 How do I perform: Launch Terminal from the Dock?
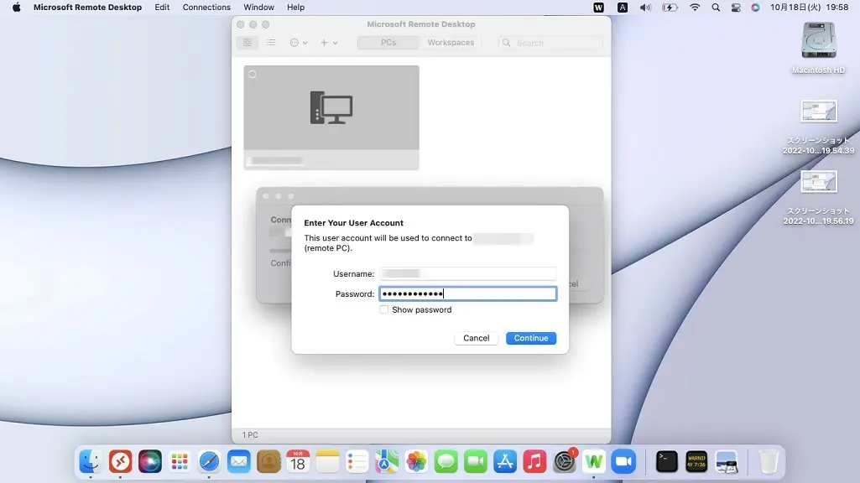666,460
